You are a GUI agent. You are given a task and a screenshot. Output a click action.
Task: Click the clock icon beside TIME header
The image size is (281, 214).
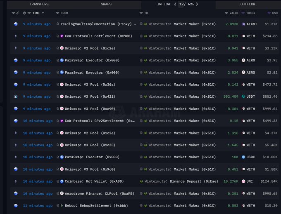[24, 13]
